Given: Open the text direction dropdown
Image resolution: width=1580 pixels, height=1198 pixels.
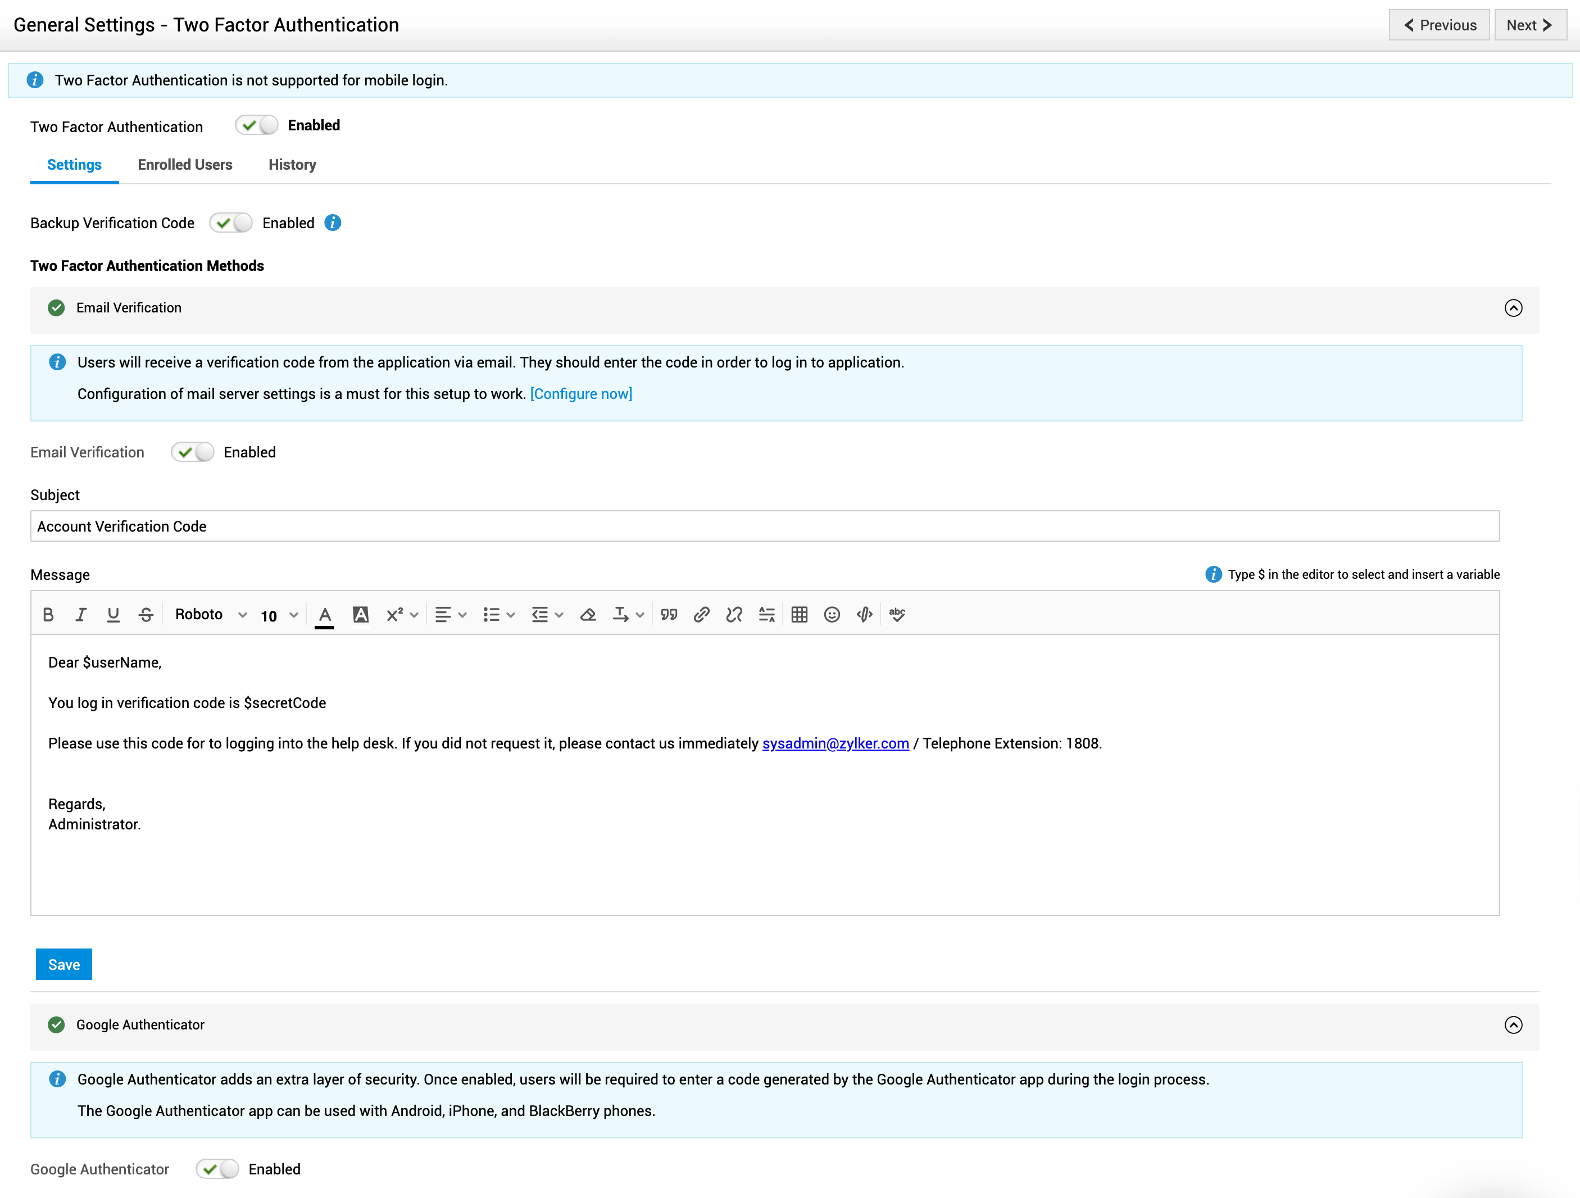Looking at the screenshot, I should (x=629, y=614).
